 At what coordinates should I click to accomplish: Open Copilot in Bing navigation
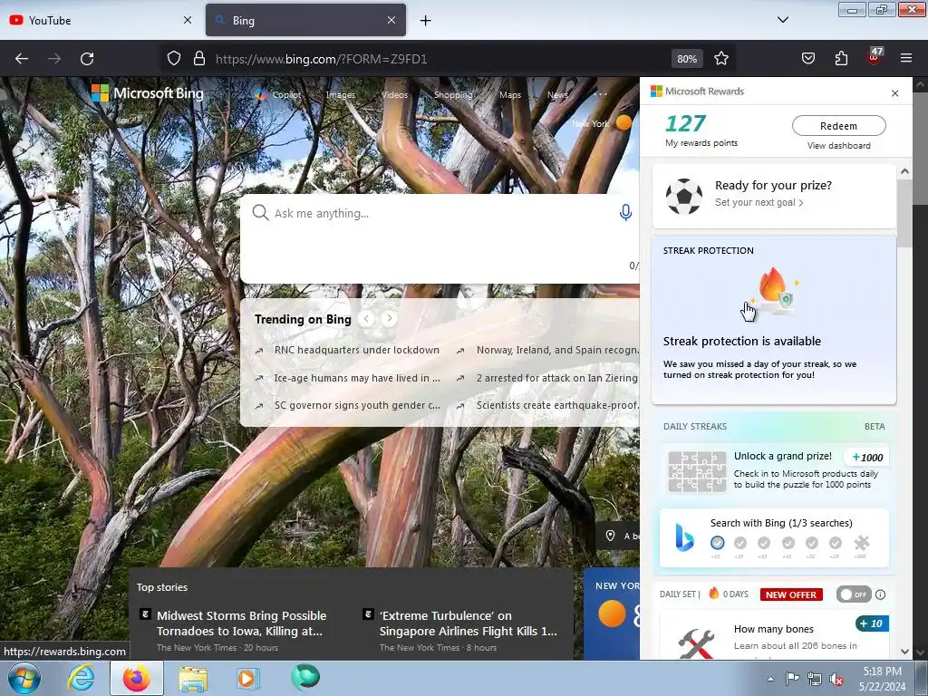(x=279, y=94)
